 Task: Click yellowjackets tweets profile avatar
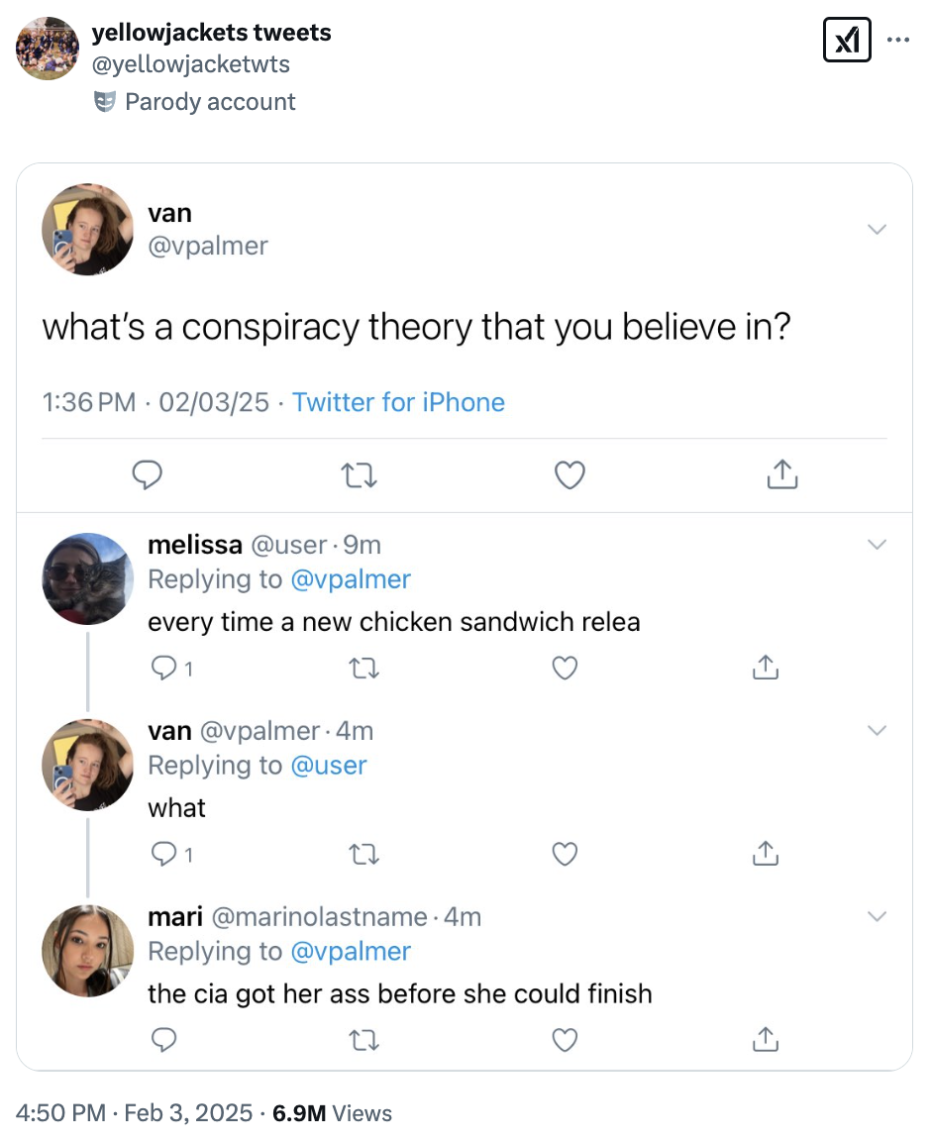47,48
